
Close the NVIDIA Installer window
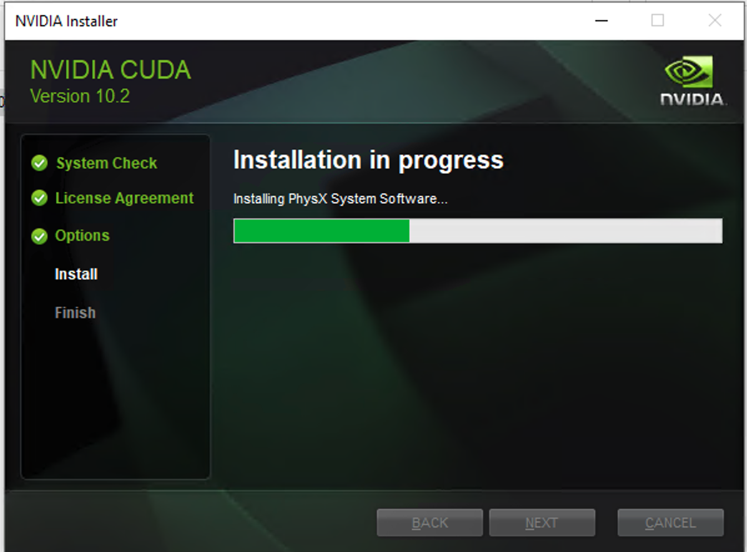pos(715,21)
